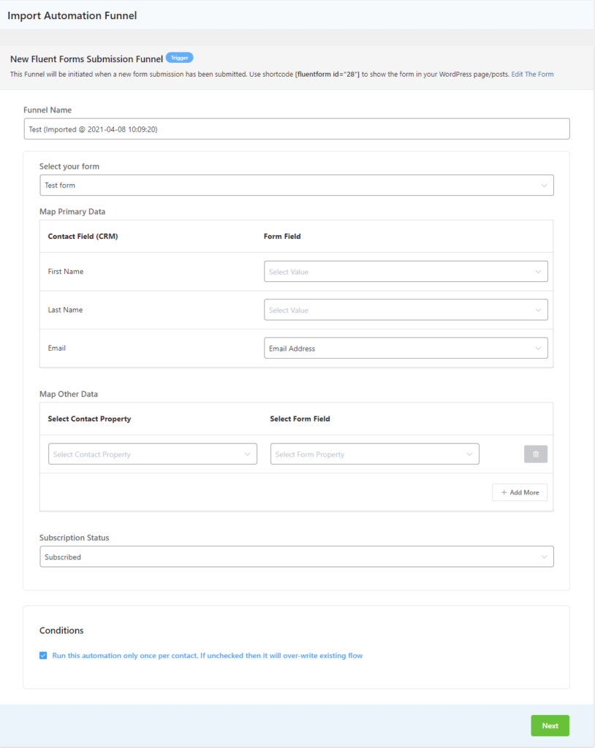Open Email Address mapping dropdown

pyautogui.click(x=406, y=348)
